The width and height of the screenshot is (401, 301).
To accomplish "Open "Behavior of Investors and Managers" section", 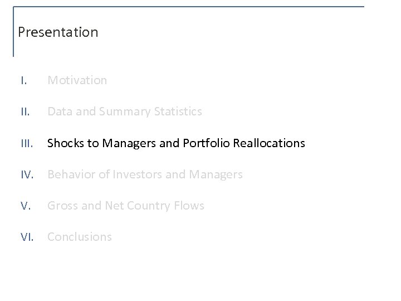I will click(145, 174).
